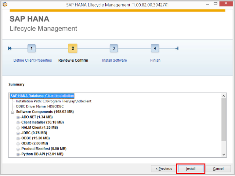The image size is (235, 176).
Task: Select step 3 Install Software box
Action: coord(114,48)
